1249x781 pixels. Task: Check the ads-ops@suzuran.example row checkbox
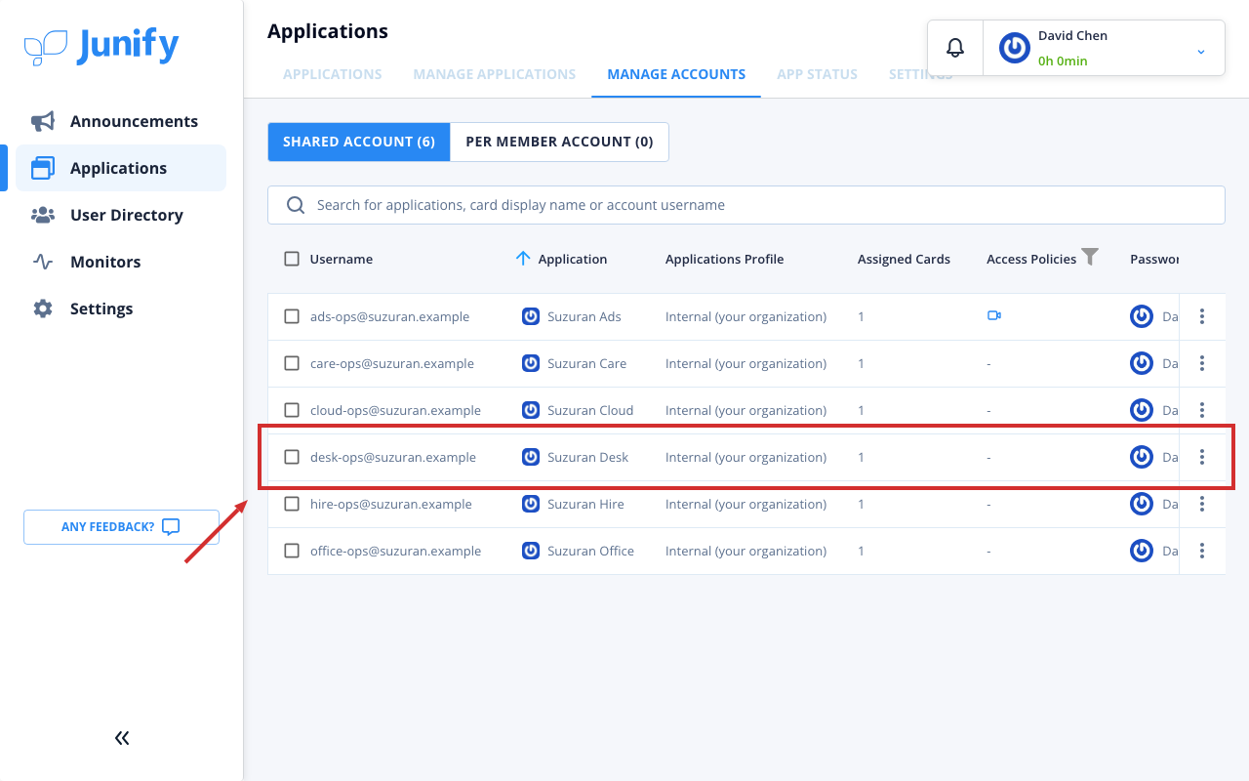(x=292, y=316)
